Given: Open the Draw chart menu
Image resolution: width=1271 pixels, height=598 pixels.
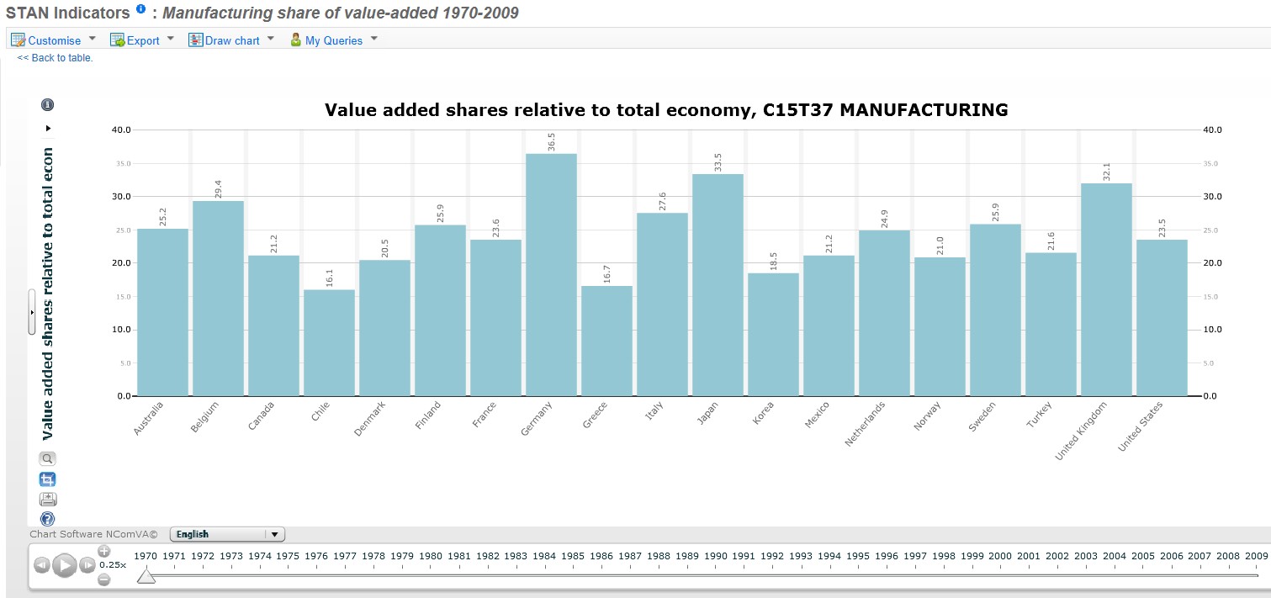Looking at the screenshot, I should click(231, 40).
